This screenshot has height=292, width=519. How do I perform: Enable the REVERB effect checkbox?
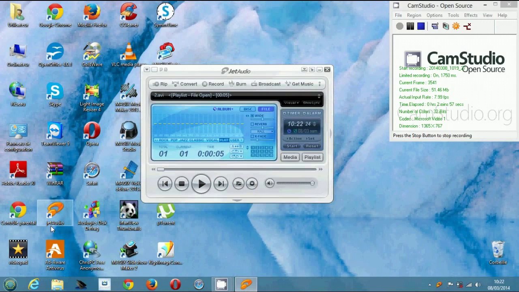[252, 124]
